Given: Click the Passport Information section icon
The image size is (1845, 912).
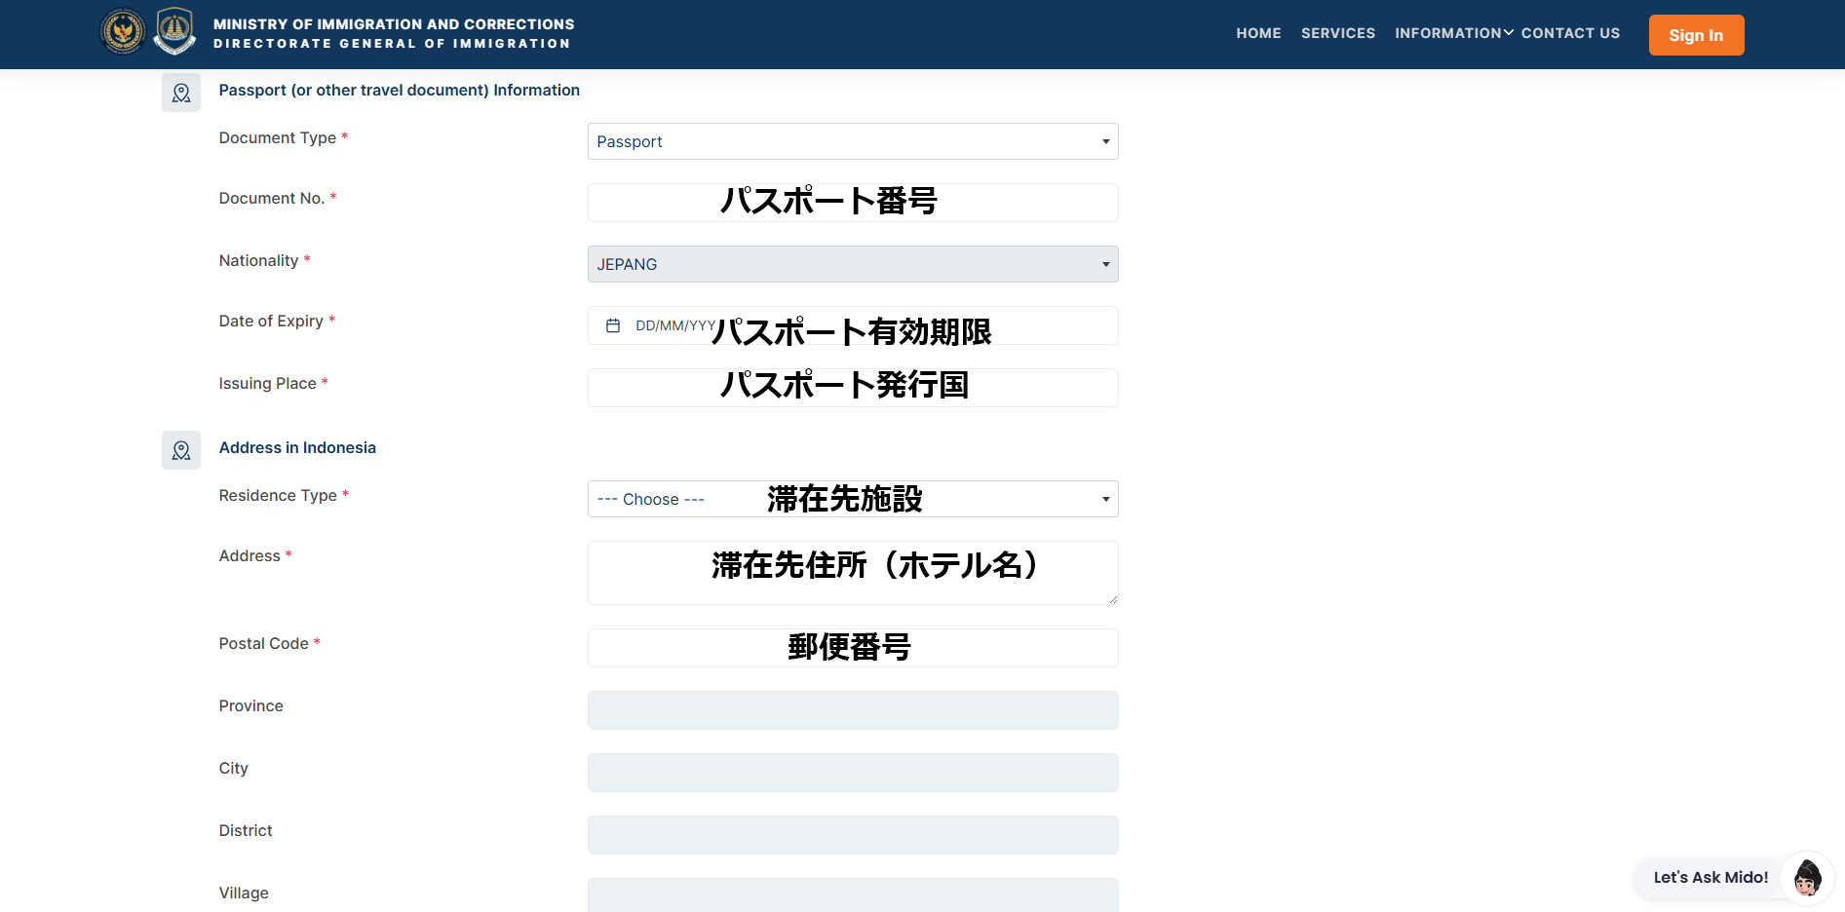Looking at the screenshot, I should [181, 93].
